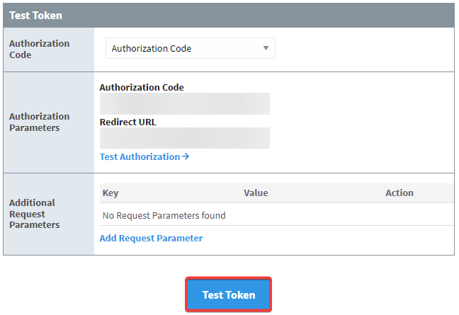Click the Additional Request Parameters row label
Viewport: 459px width, 315px height.
pyautogui.click(x=34, y=214)
